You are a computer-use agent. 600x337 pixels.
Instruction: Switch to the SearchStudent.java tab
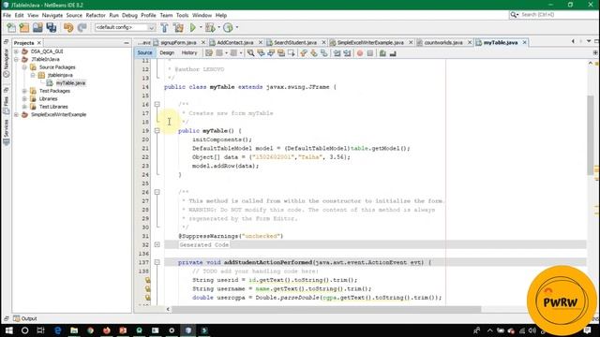pos(295,42)
